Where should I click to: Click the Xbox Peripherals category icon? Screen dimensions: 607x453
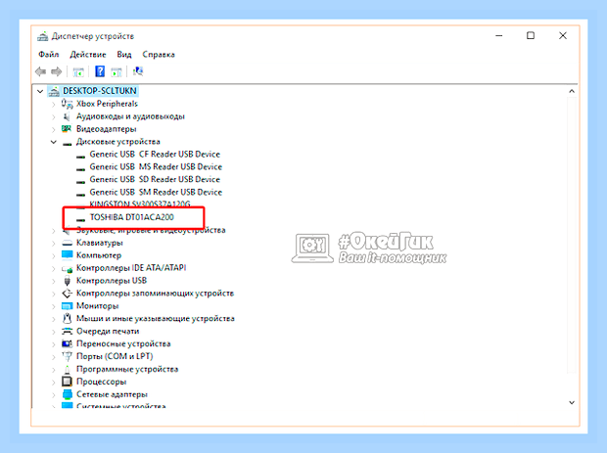(x=67, y=104)
